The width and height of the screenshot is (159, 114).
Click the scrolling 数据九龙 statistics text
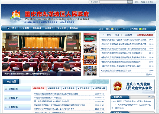coord(132,105)
